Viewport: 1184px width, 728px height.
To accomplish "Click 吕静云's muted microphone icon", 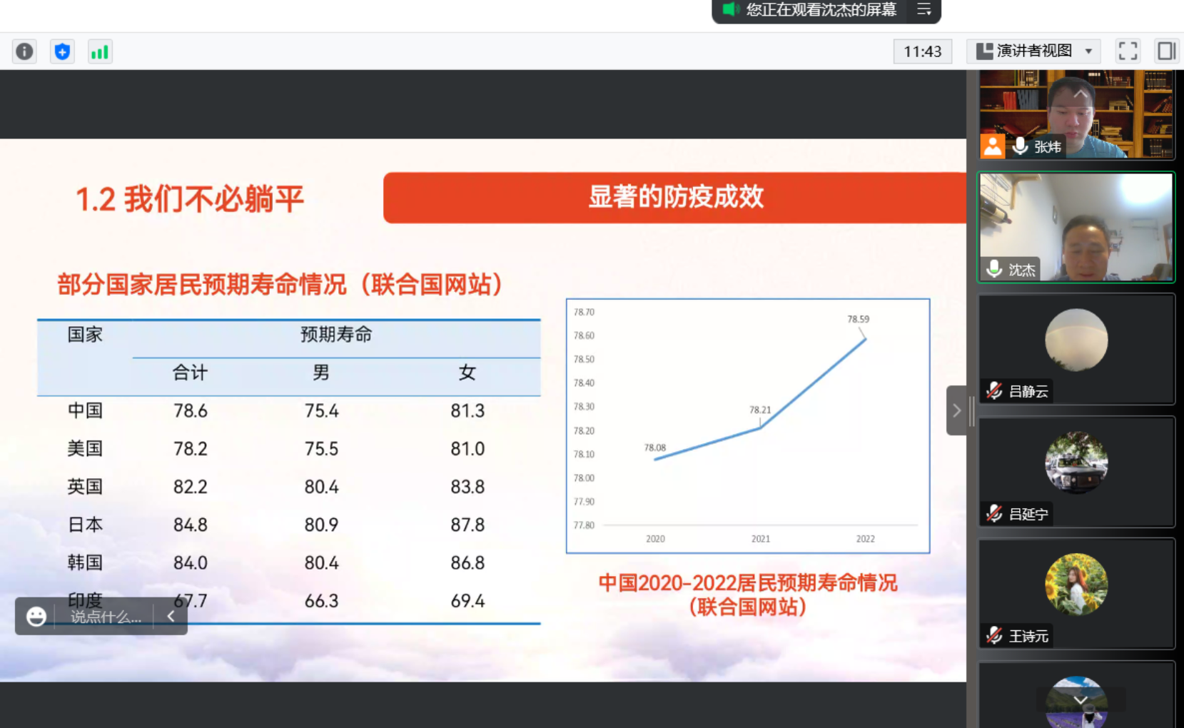I will 994,391.
